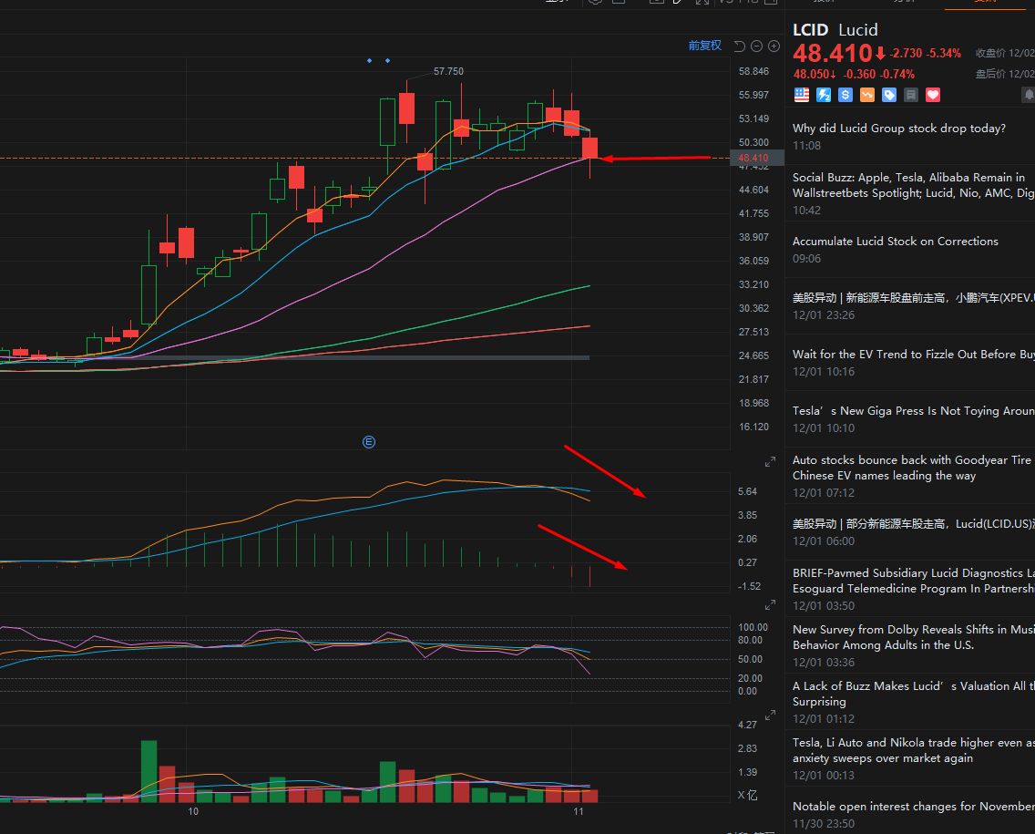Click the 11:08 timestamp of first news
The width and height of the screenshot is (1035, 834).
tap(806, 145)
